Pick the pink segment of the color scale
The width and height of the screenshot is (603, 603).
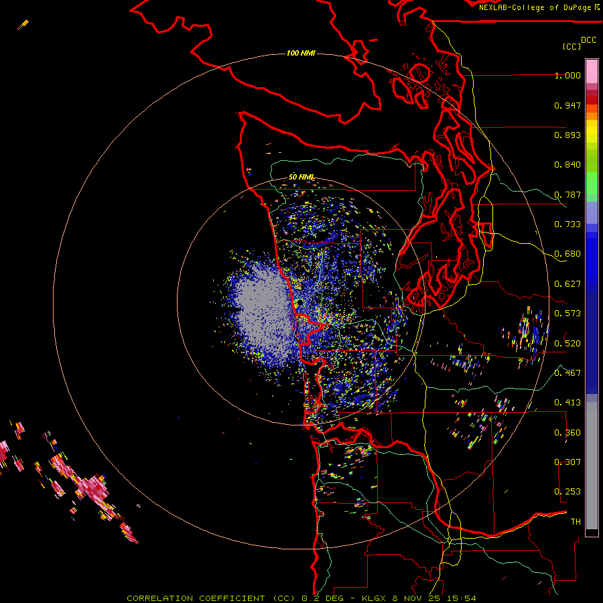(x=592, y=72)
